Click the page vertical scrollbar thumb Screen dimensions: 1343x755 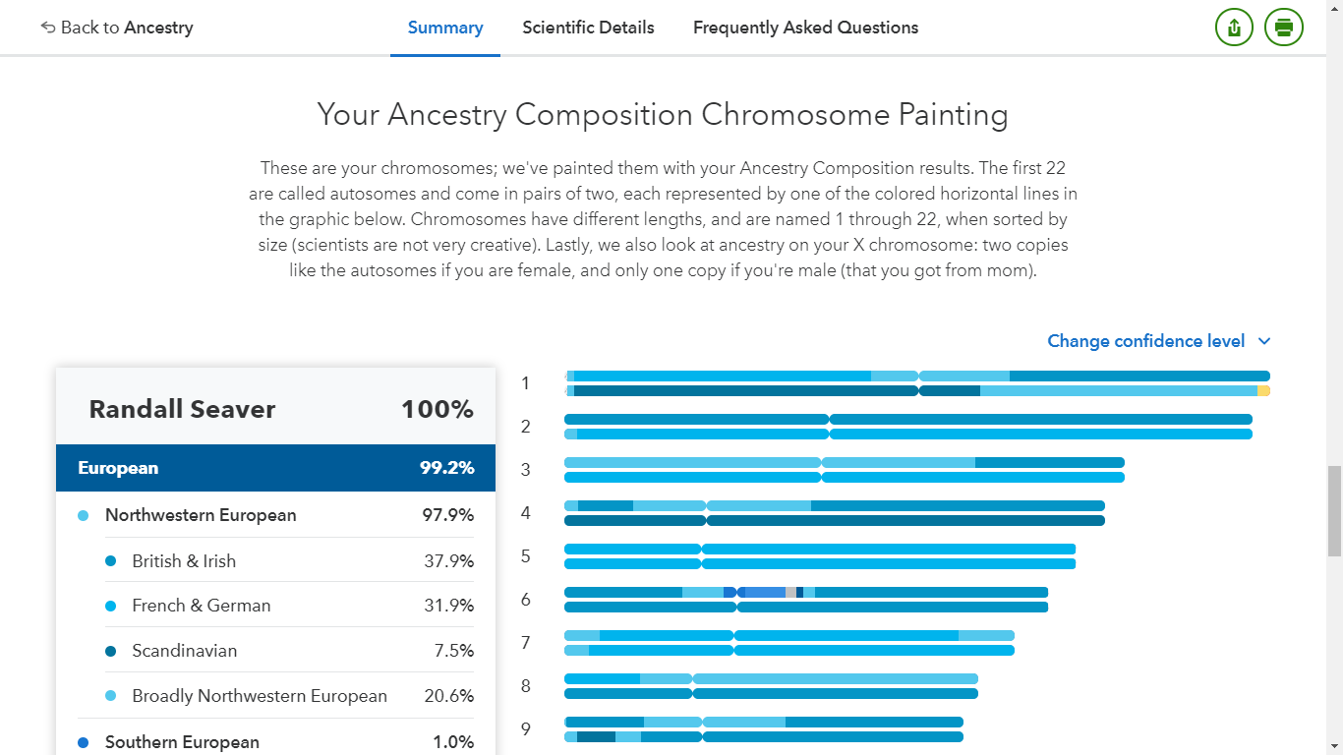tap(1334, 511)
